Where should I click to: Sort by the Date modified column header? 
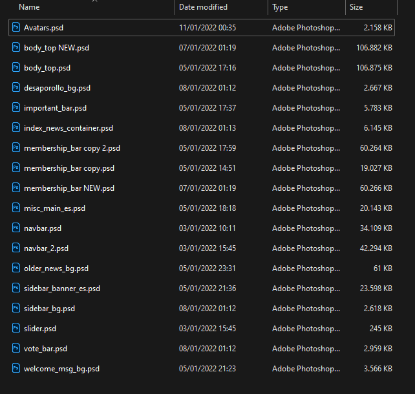[203, 7]
